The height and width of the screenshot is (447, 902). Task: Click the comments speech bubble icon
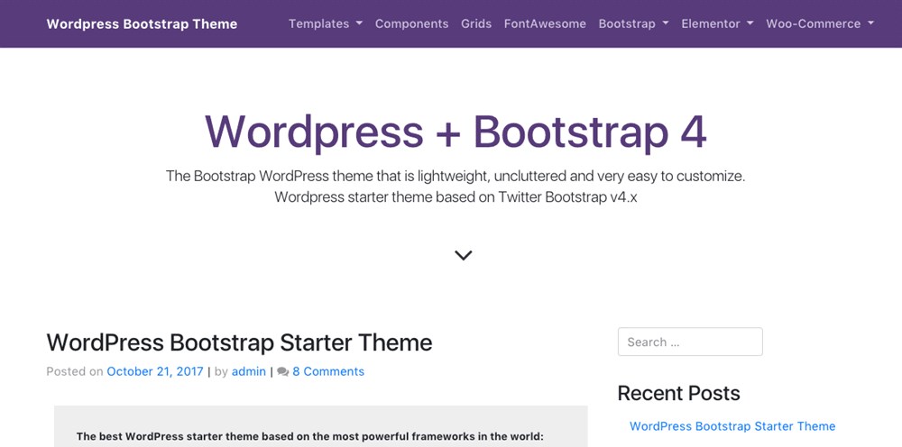pyautogui.click(x=282, y=371)
